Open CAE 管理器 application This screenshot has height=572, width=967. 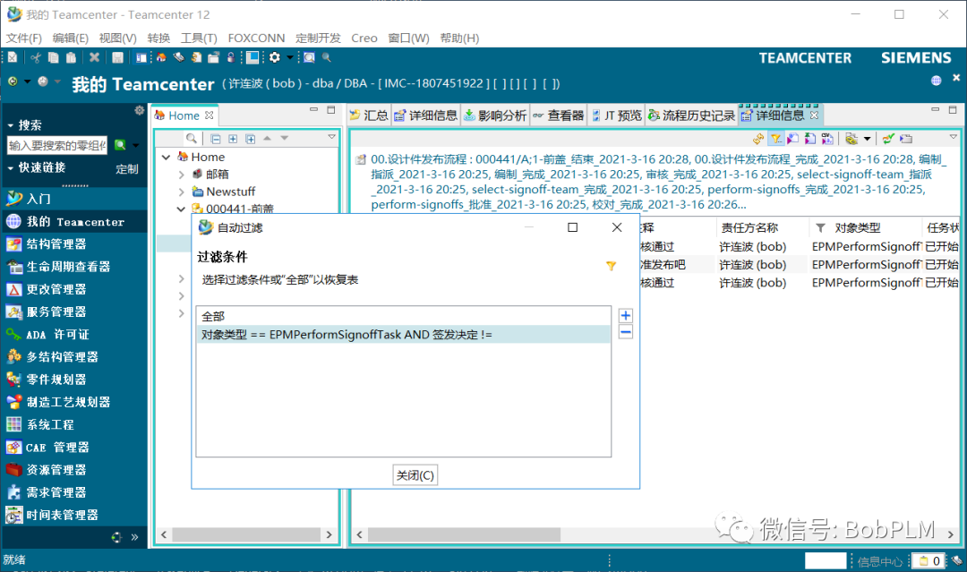point(75,448)
